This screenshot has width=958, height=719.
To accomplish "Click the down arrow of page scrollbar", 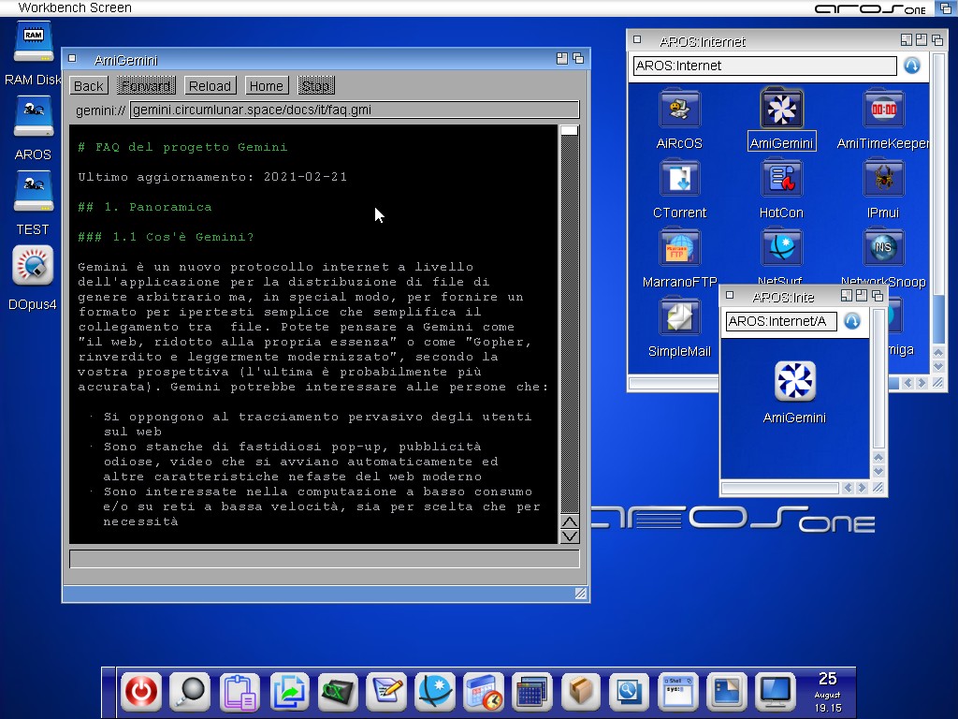I will 569,536.
